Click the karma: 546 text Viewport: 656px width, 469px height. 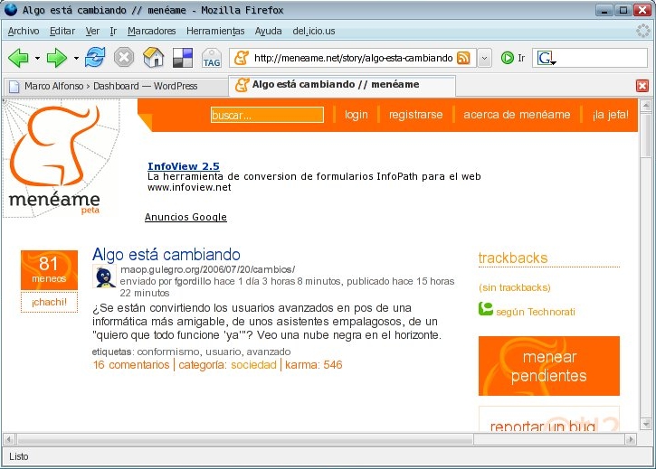313,364
